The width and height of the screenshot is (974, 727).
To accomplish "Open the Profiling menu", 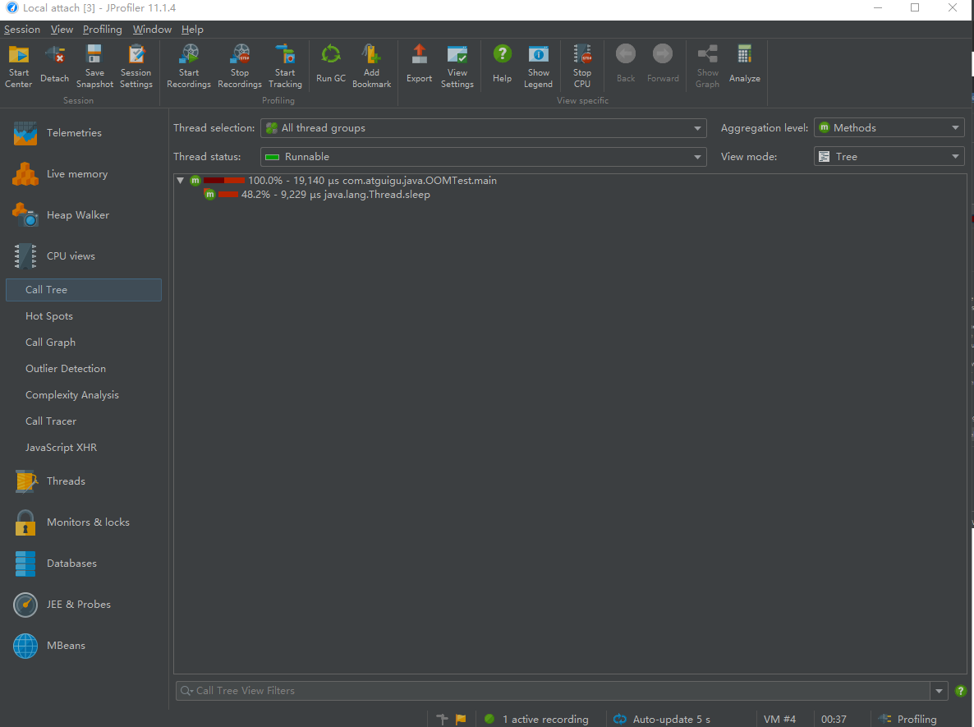I will click(x=102, y=29).
